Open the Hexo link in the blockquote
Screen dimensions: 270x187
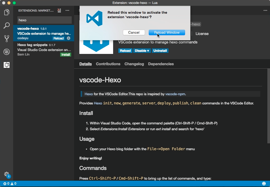89,94
